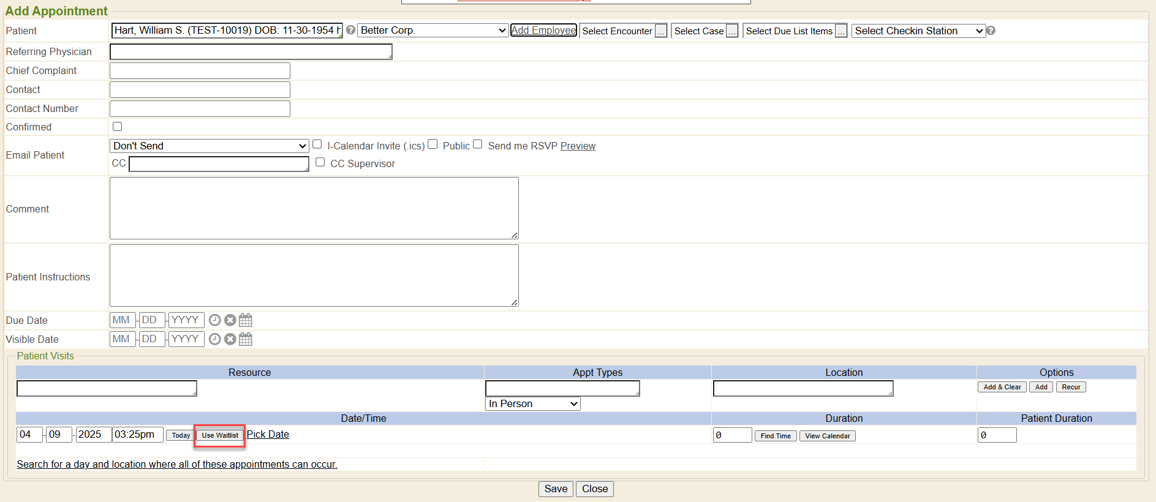
Task: Open the Select Checkin Station dropdown
Action: [x=918, y=31]
